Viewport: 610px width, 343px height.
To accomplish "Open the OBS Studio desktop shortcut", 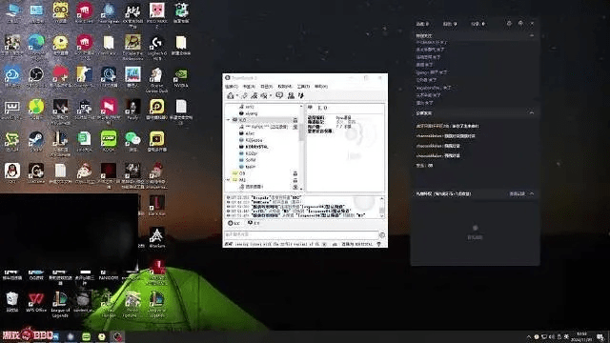I will click(x=36, y=77).
